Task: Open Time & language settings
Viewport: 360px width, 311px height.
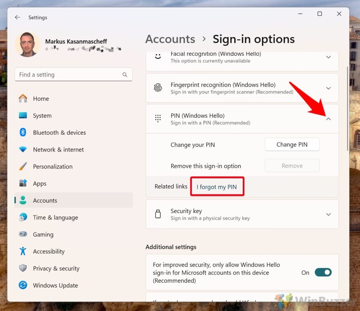Action: click(73, 217)
